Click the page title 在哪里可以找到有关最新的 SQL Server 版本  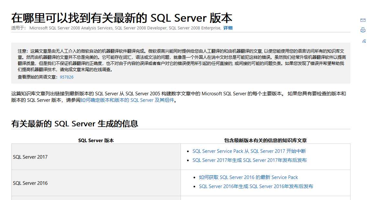(122, 18)
